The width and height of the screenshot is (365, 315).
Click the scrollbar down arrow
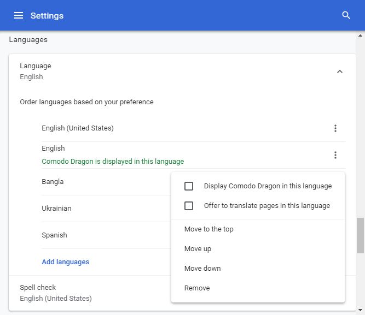(360, 310)
